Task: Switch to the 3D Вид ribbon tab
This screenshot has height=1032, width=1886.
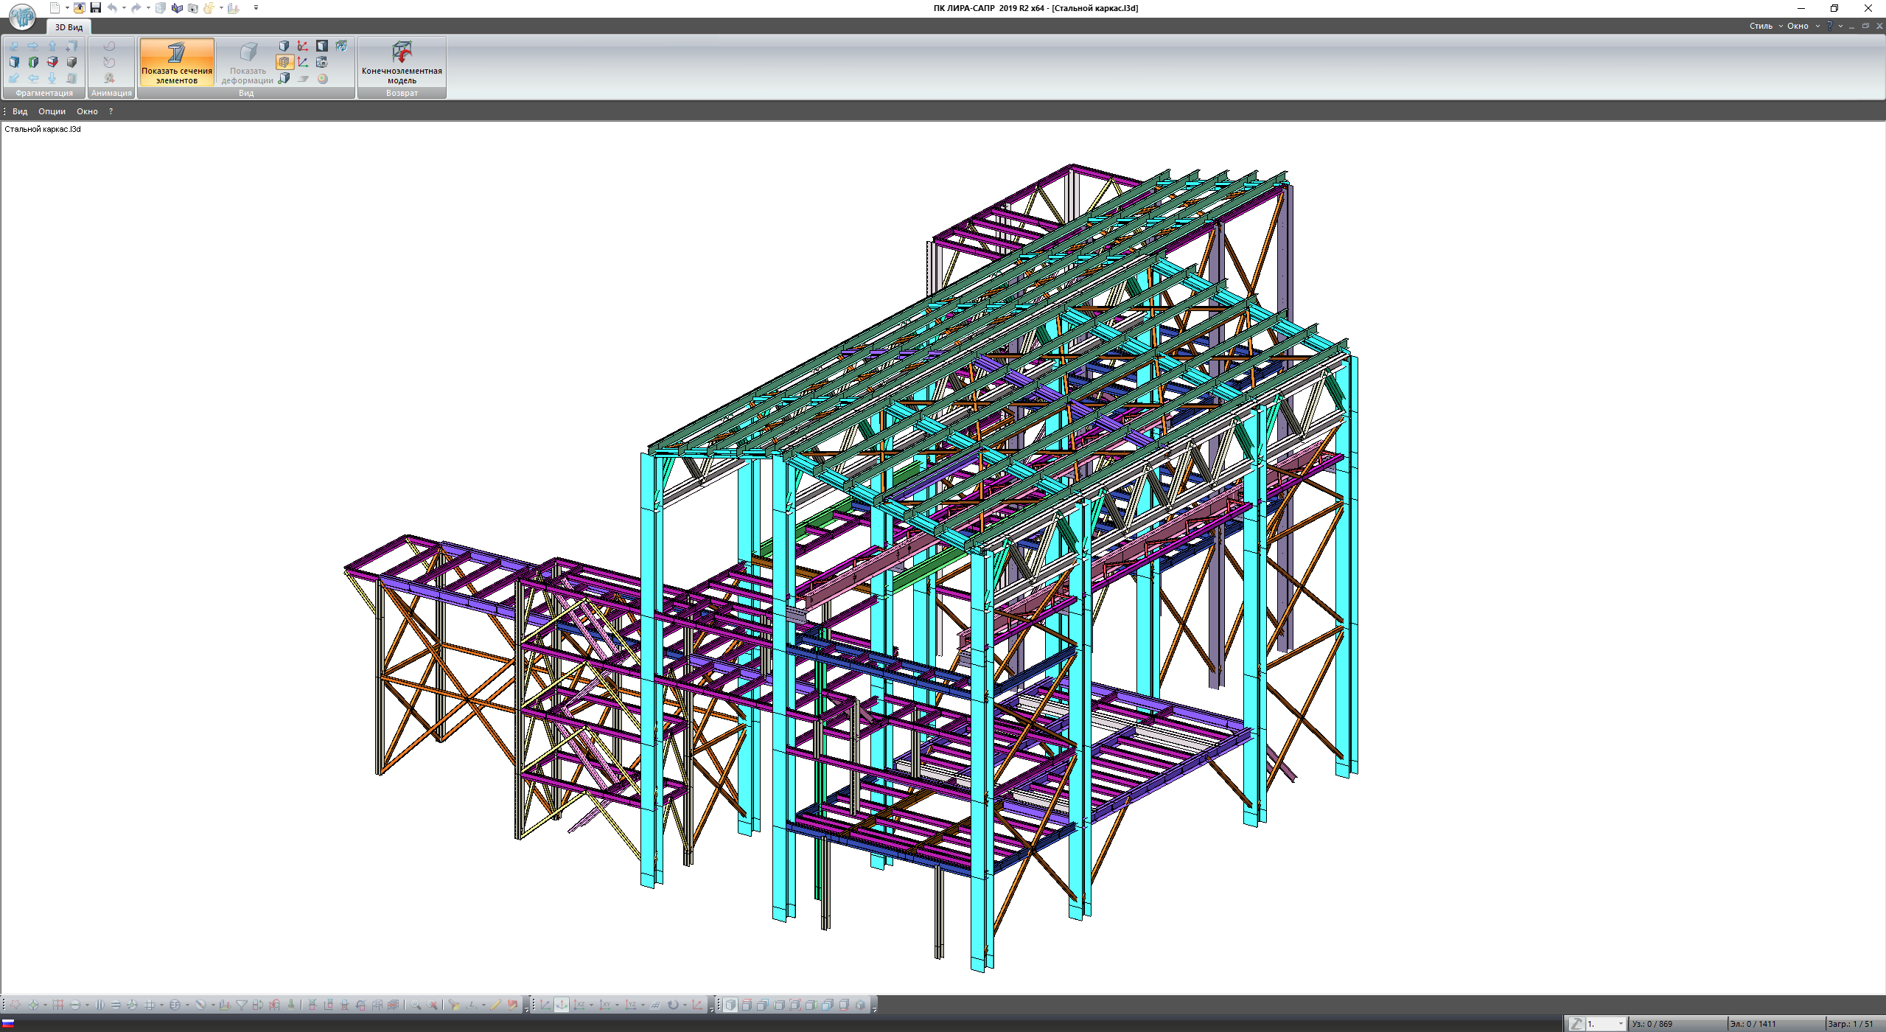Action: coord(69,27)
